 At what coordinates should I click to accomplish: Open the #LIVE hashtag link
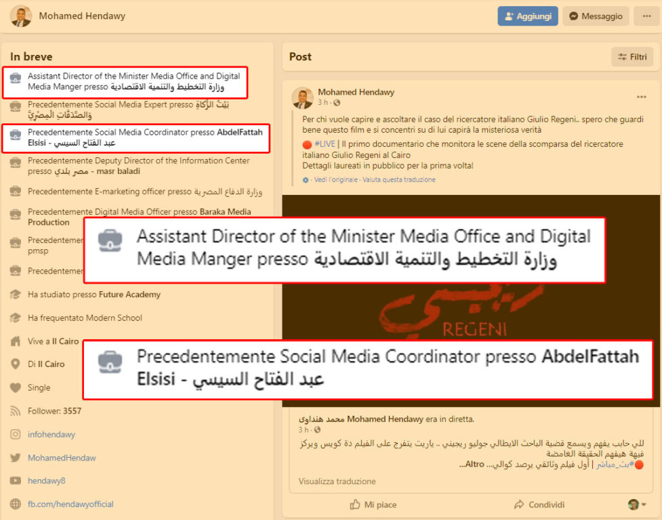coord(325,144)
